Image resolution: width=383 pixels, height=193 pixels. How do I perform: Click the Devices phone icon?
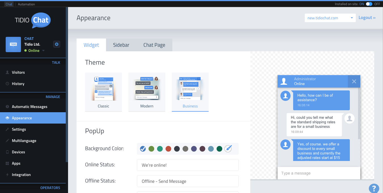[x=7, y=152]
